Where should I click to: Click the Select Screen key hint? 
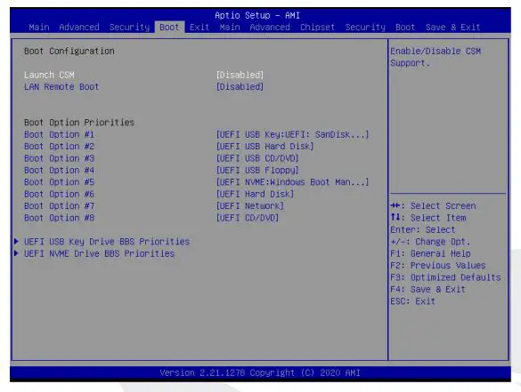click(434, 206)
